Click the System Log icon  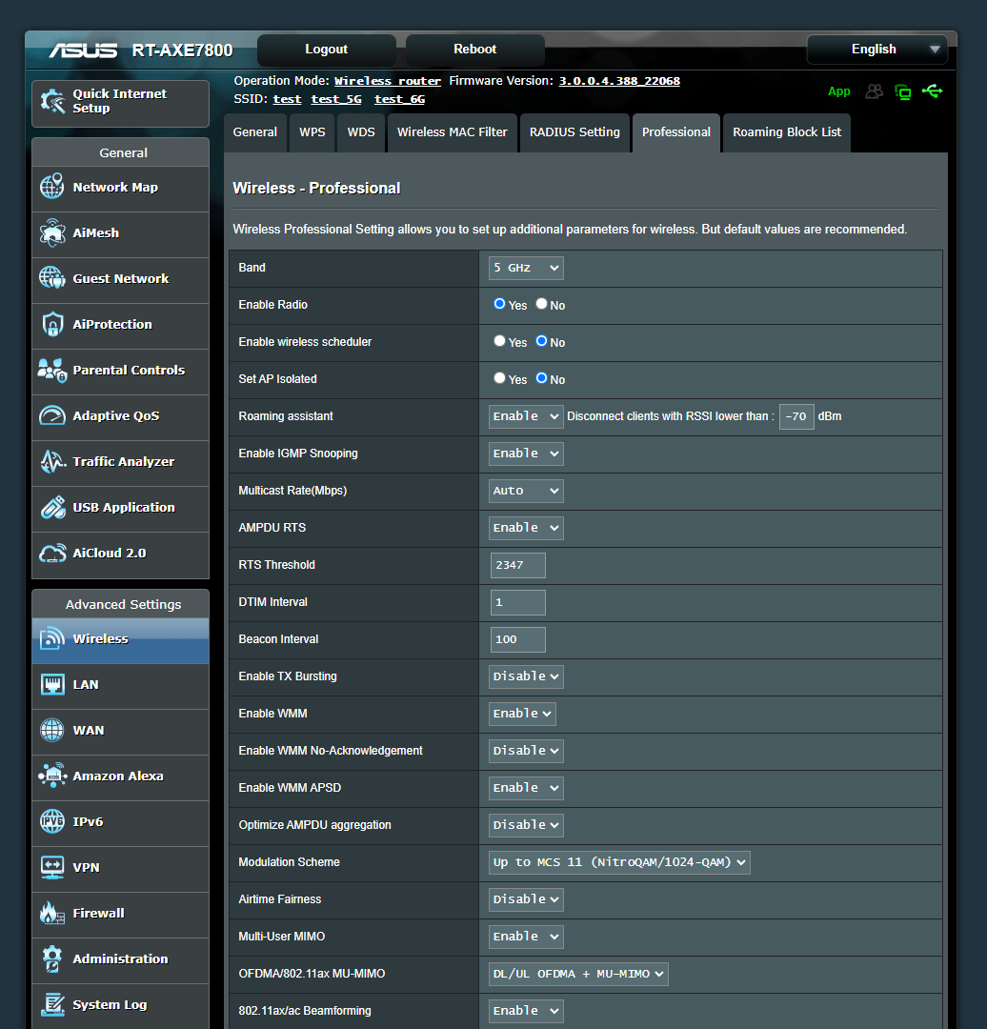(x=52, y=1005)
